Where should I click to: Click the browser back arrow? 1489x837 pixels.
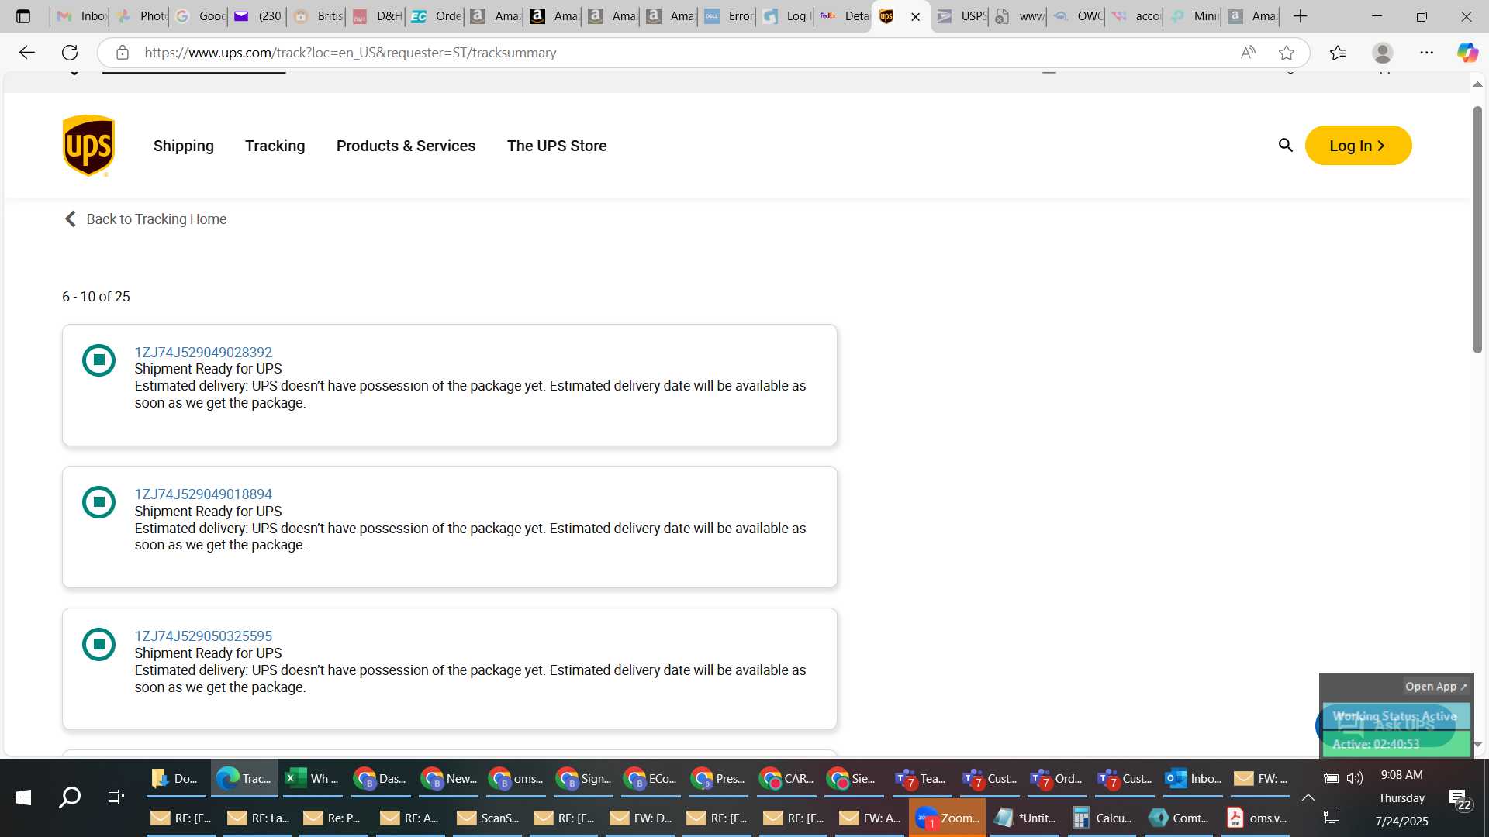tap(27, 53)
